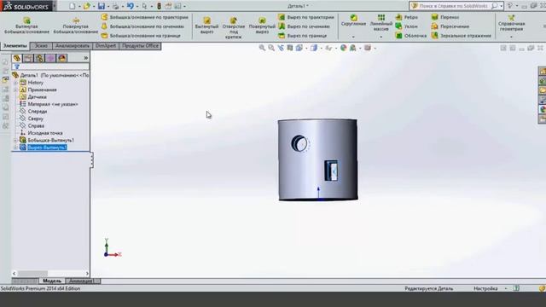Select the Уклон tool
This screenshot has width=546, height=307.
(407, 26)
